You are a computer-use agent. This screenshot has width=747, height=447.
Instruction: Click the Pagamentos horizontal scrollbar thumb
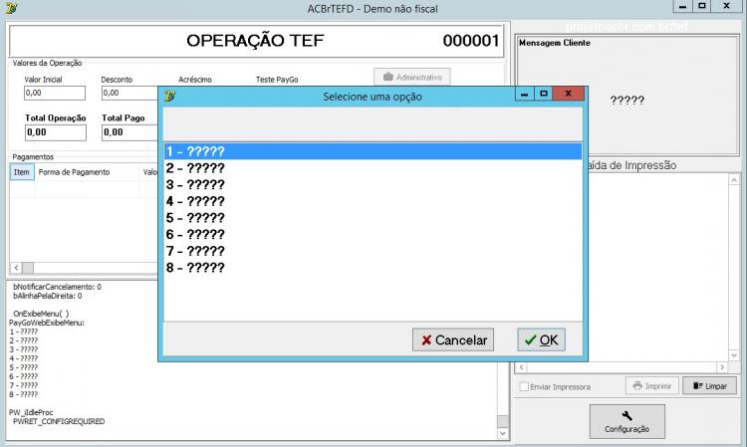28,268
